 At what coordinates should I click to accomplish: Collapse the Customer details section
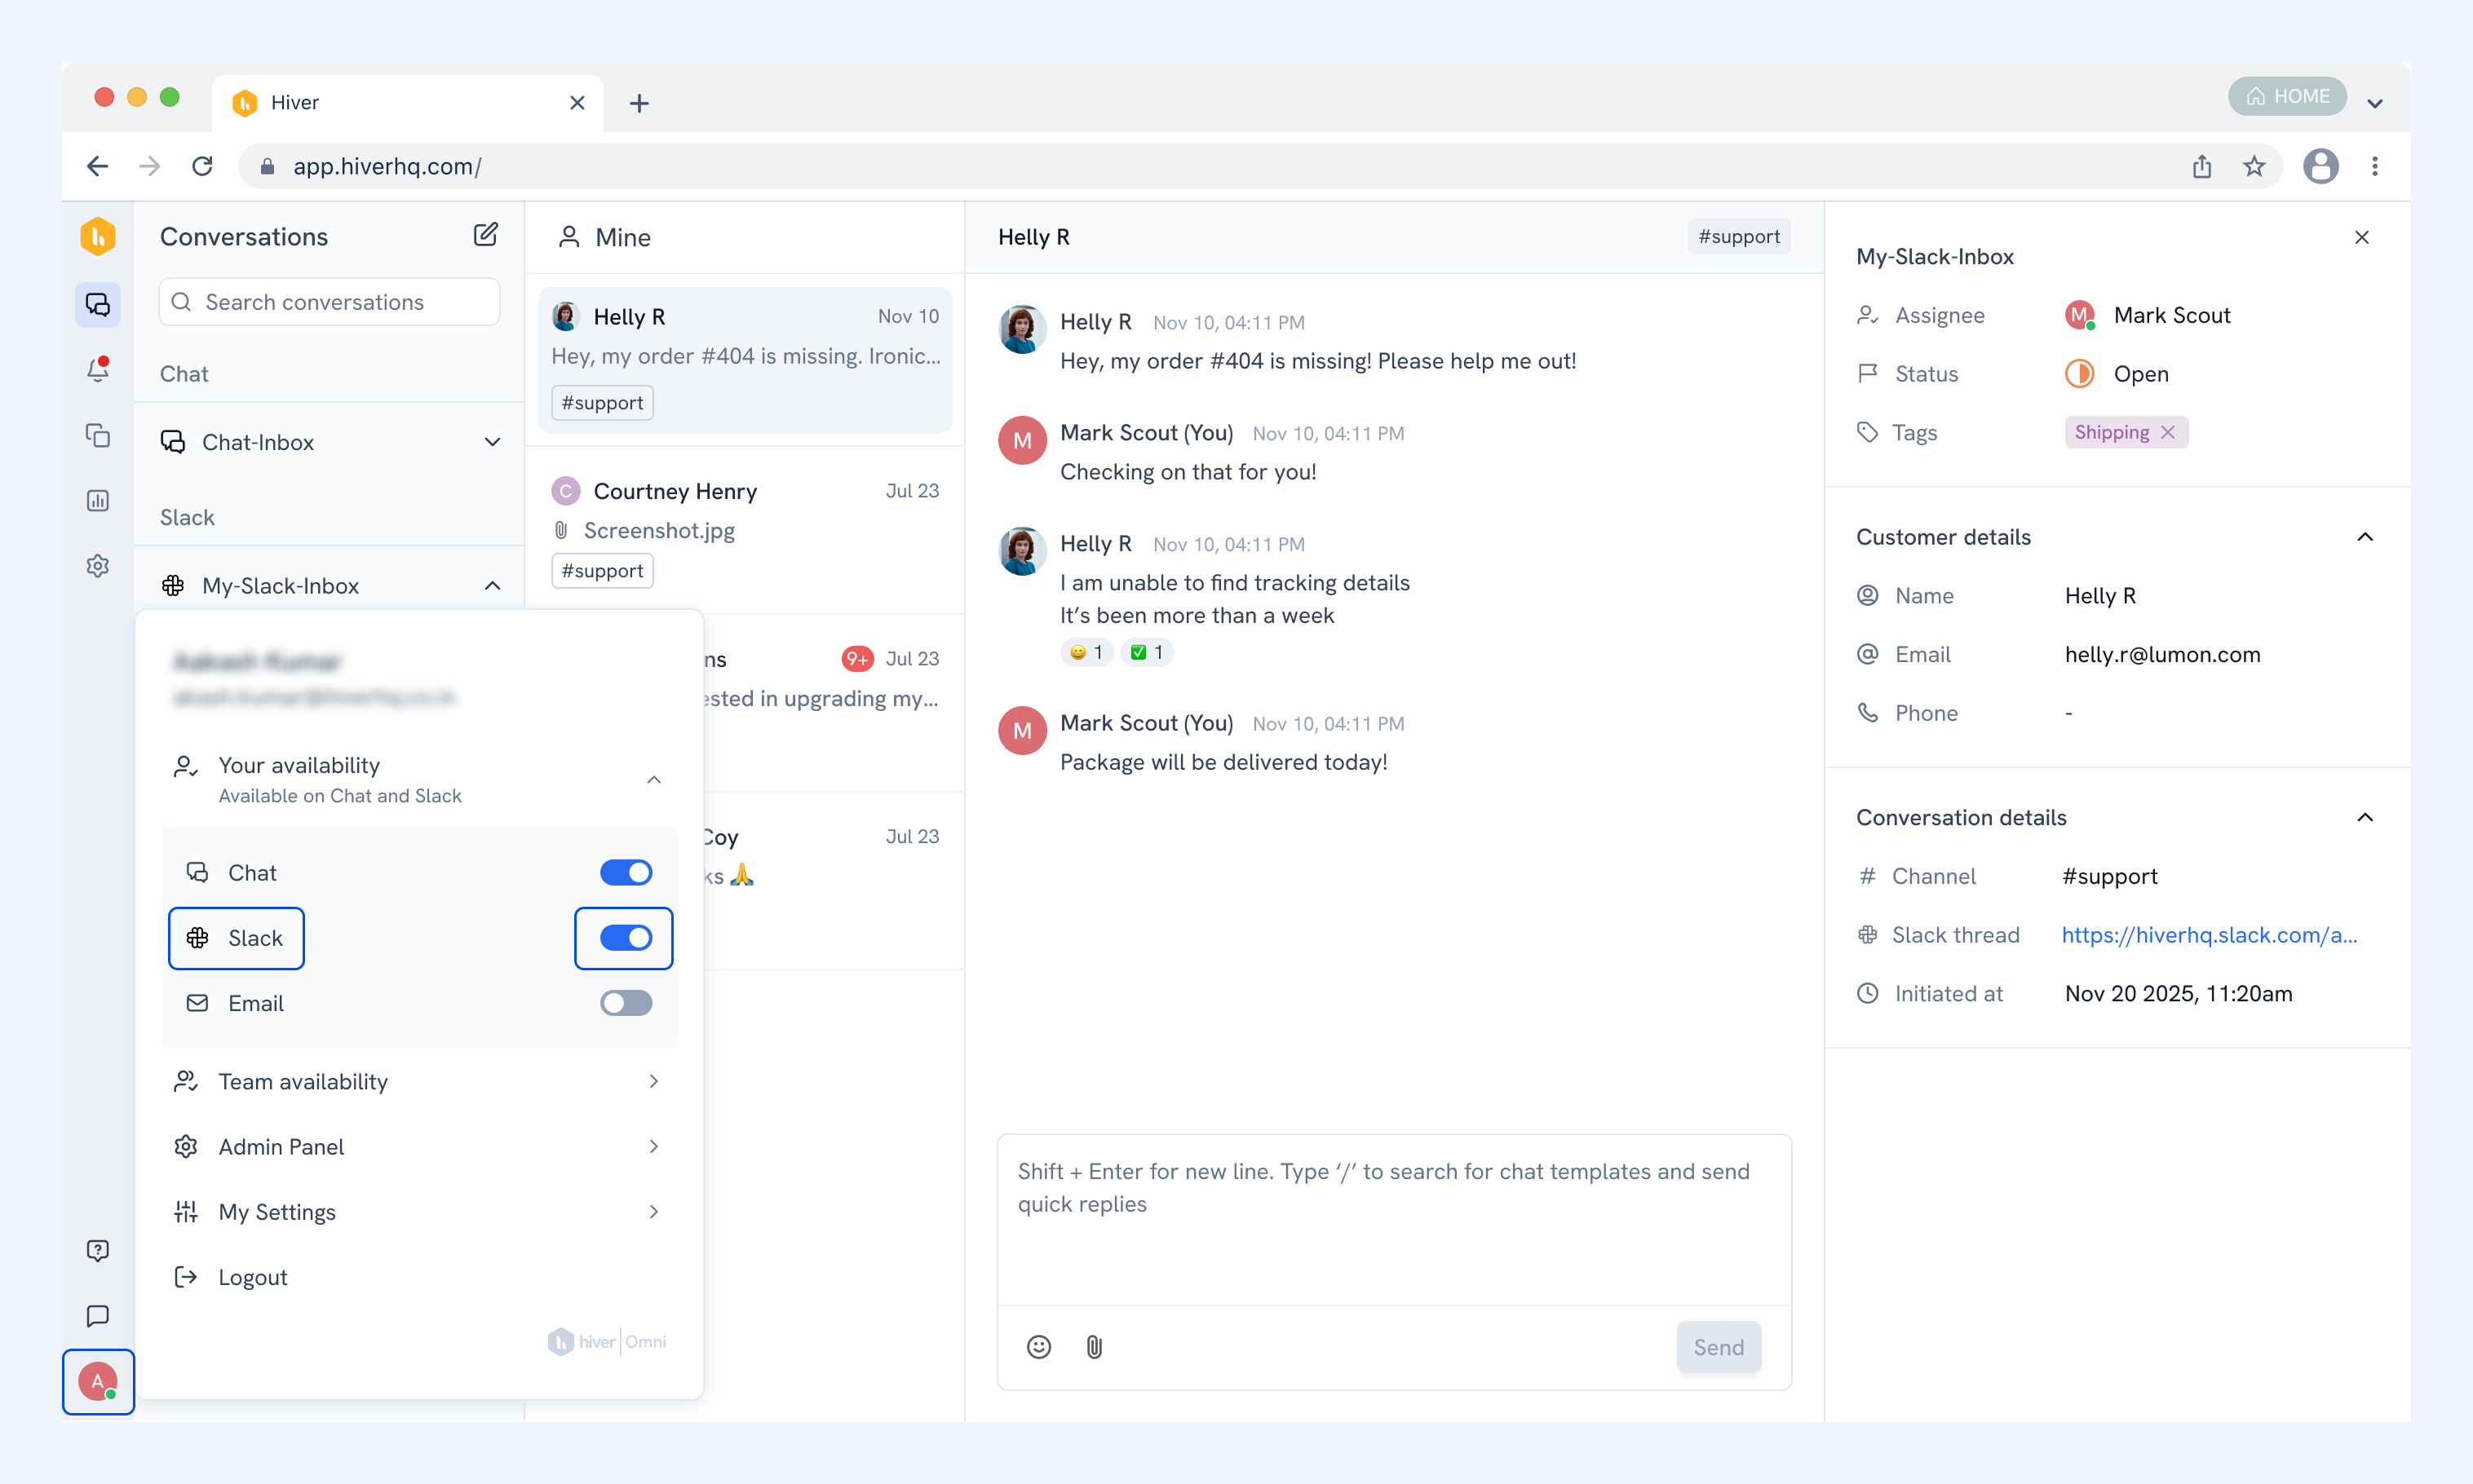pyautogui.click(x=2364, y=537)
